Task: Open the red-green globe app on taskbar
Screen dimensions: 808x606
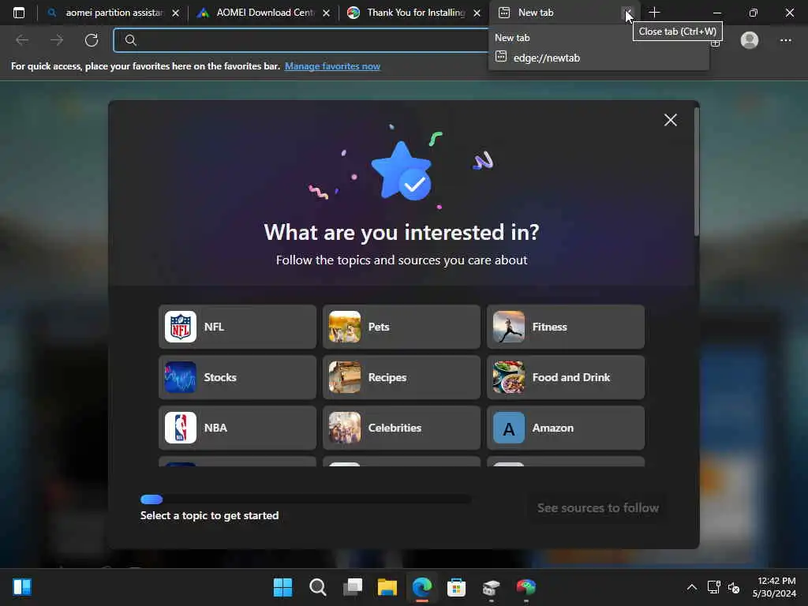Action: click(526, 587)
